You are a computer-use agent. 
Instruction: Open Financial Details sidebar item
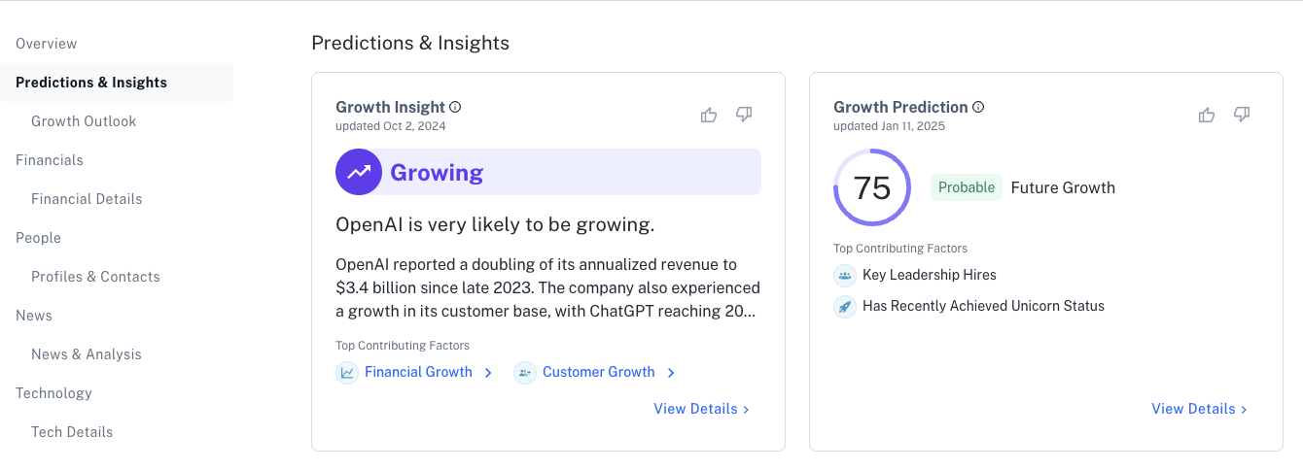click(87, 199)
